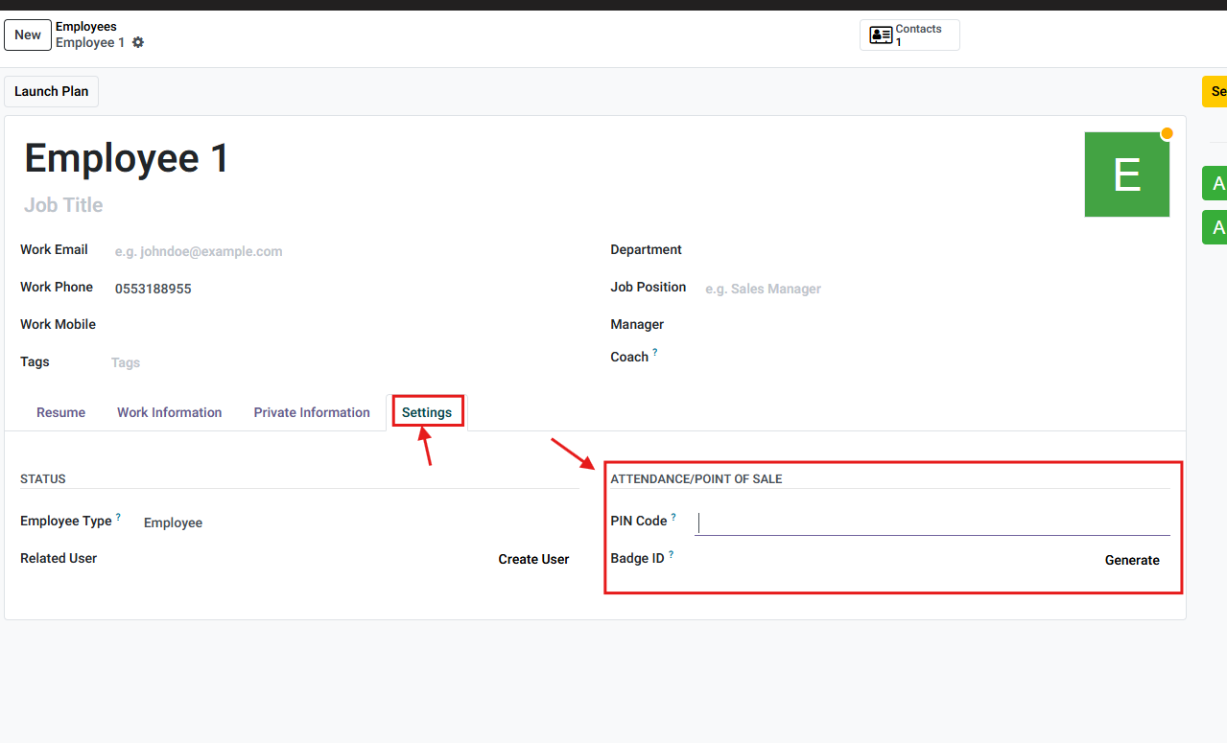Click the Launch Plan button
The image size is (1227, 743).
click(52, 91)
